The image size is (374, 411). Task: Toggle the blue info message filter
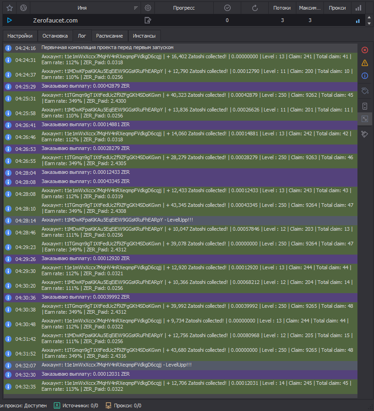pyautogui.click(x=365, y=76)
